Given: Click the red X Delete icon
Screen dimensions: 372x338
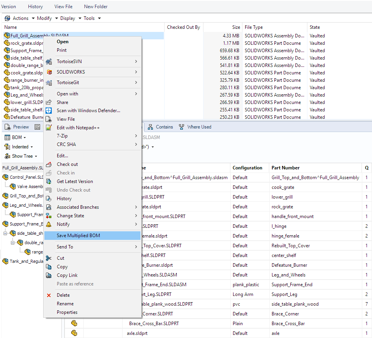Looking at the screenshot, I should click(x=49, y=295).
